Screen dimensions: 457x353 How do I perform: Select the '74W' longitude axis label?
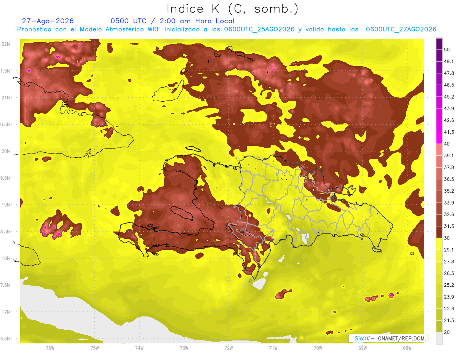139,348
